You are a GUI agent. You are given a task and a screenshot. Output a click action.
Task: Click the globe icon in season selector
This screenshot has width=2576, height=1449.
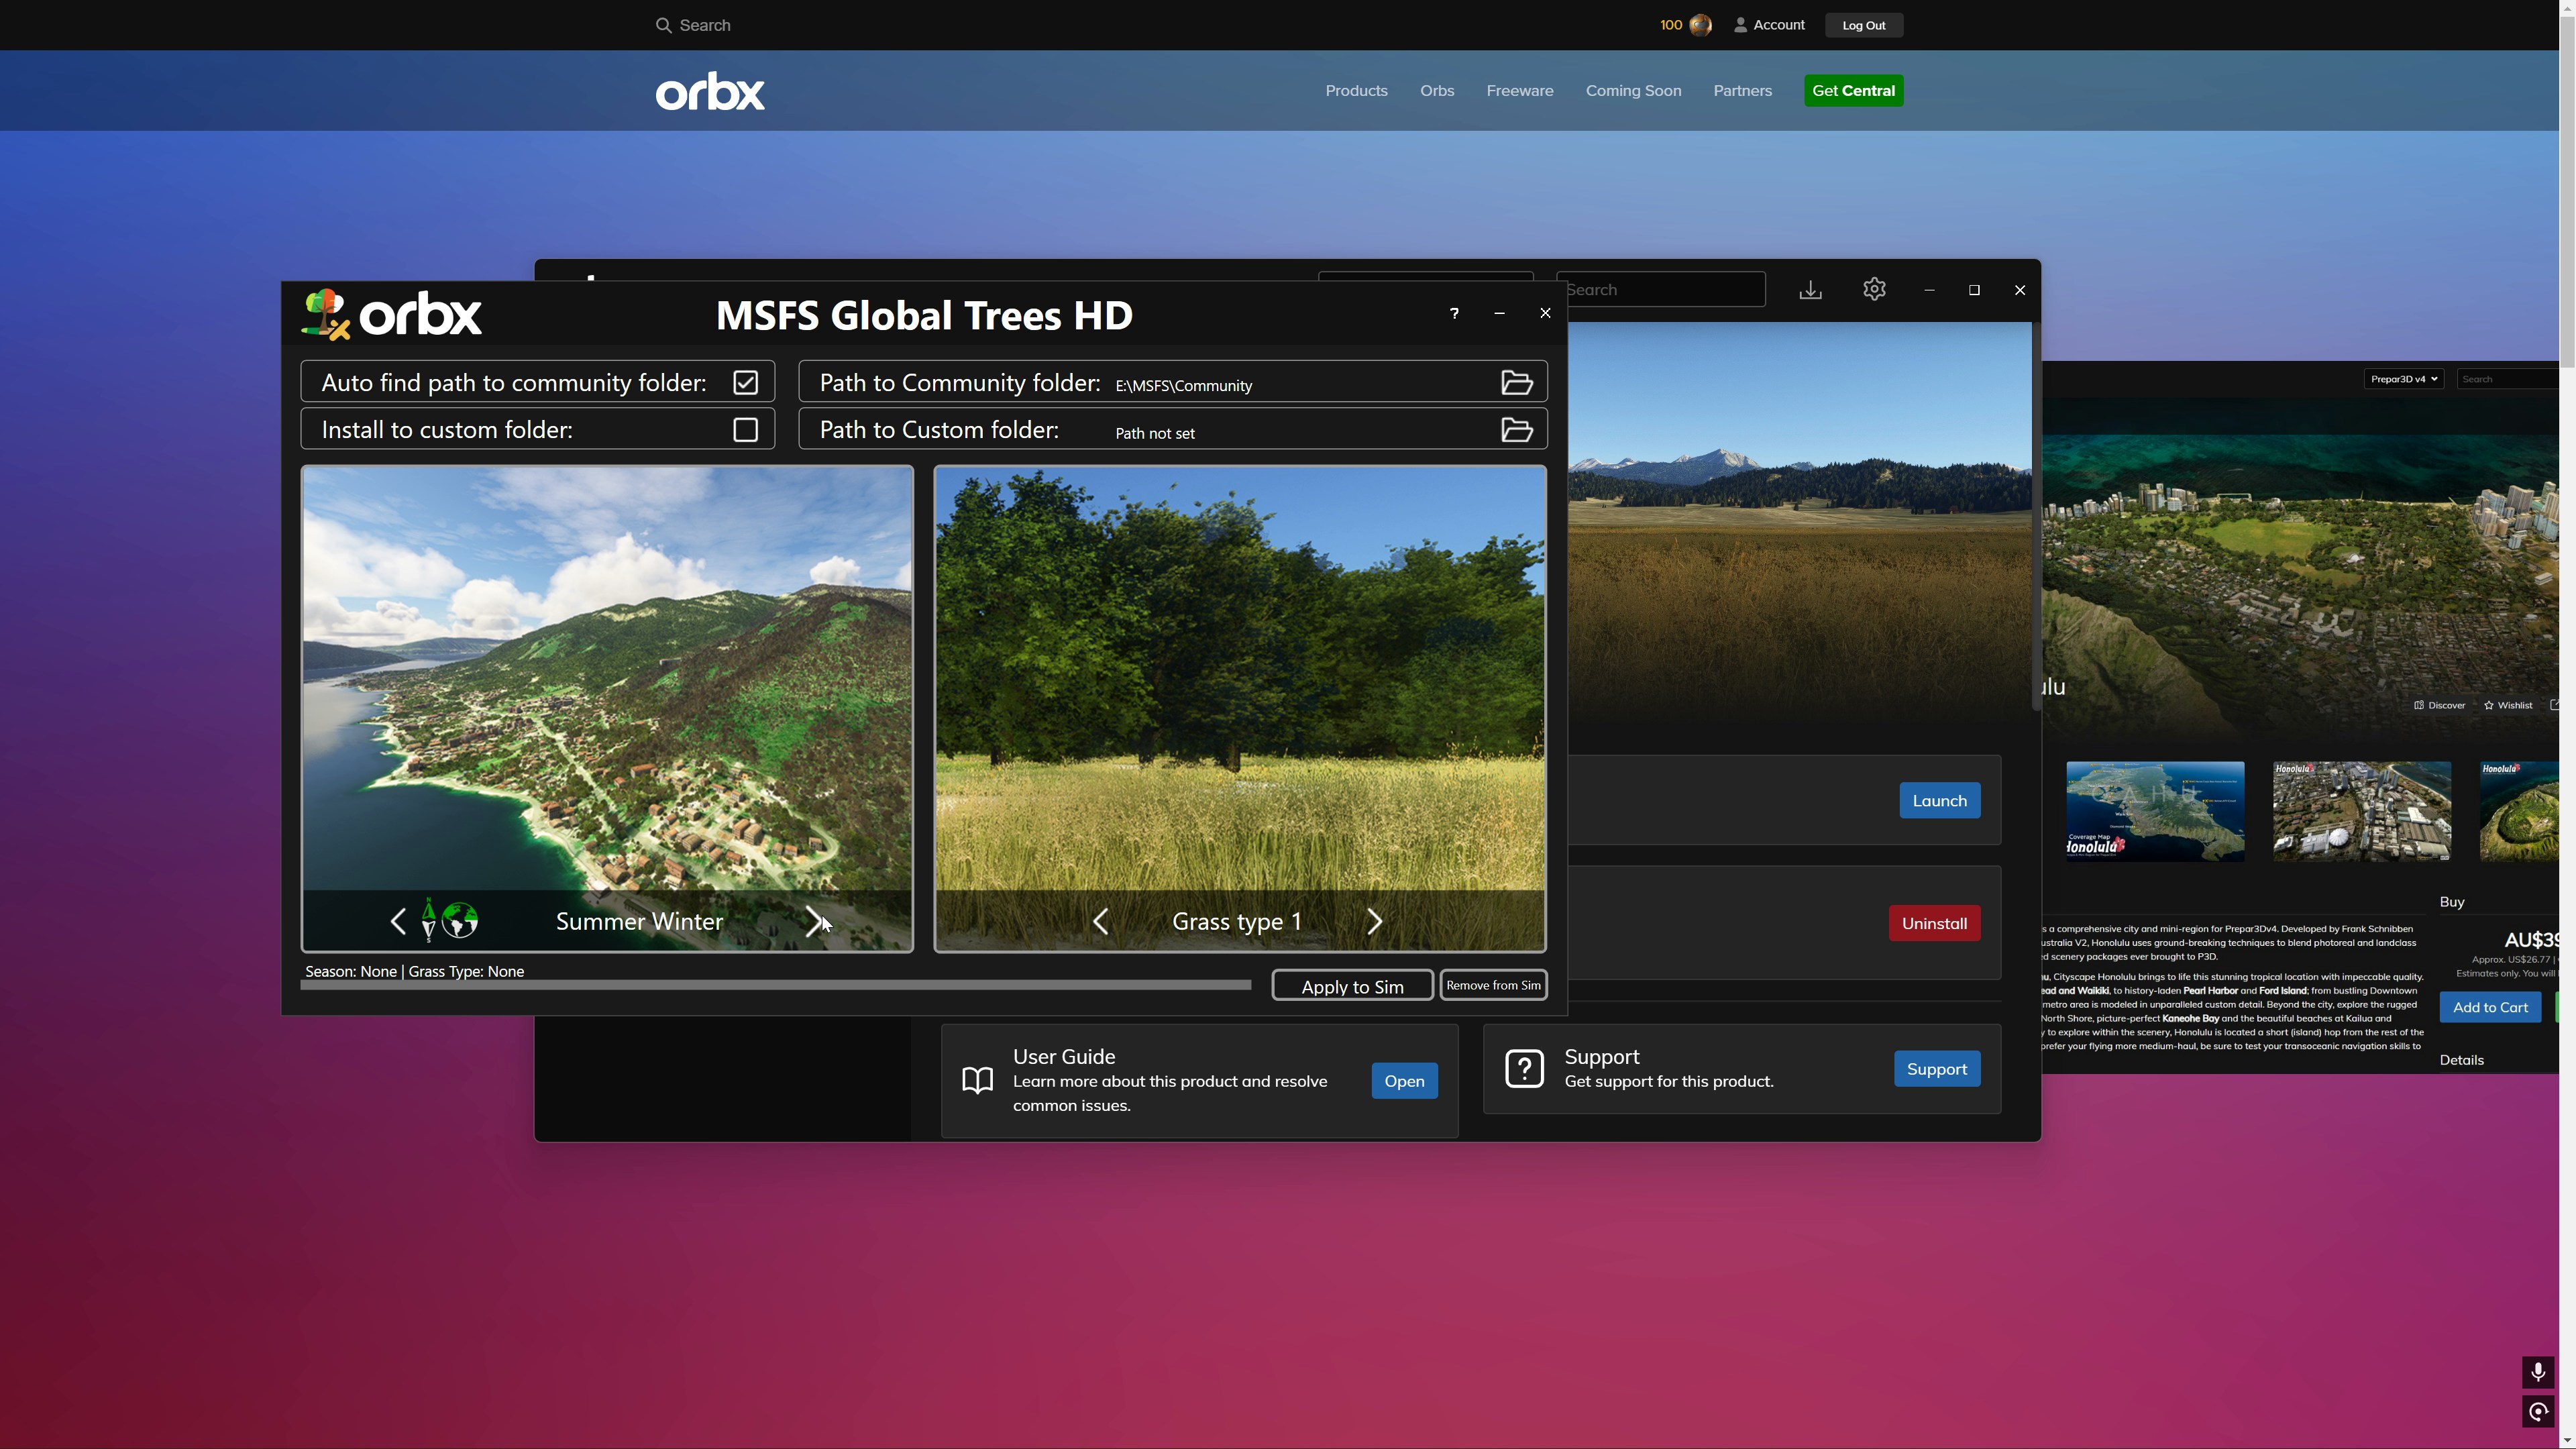coord(460,920)
